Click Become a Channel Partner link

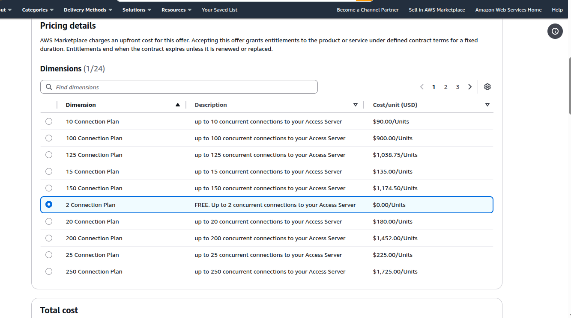[368, 10]
